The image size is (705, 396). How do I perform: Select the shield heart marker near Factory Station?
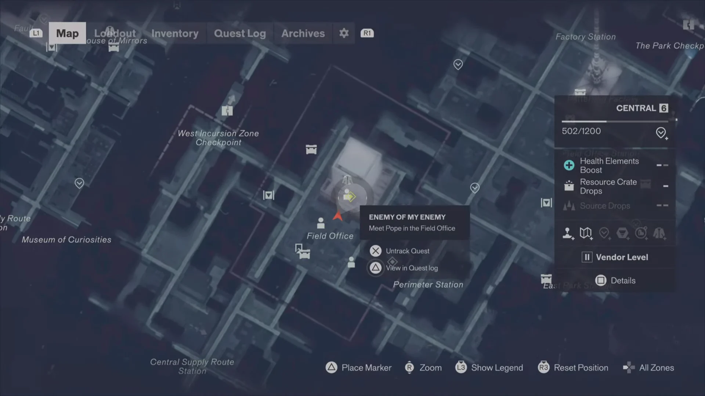(x=458, y=65)
